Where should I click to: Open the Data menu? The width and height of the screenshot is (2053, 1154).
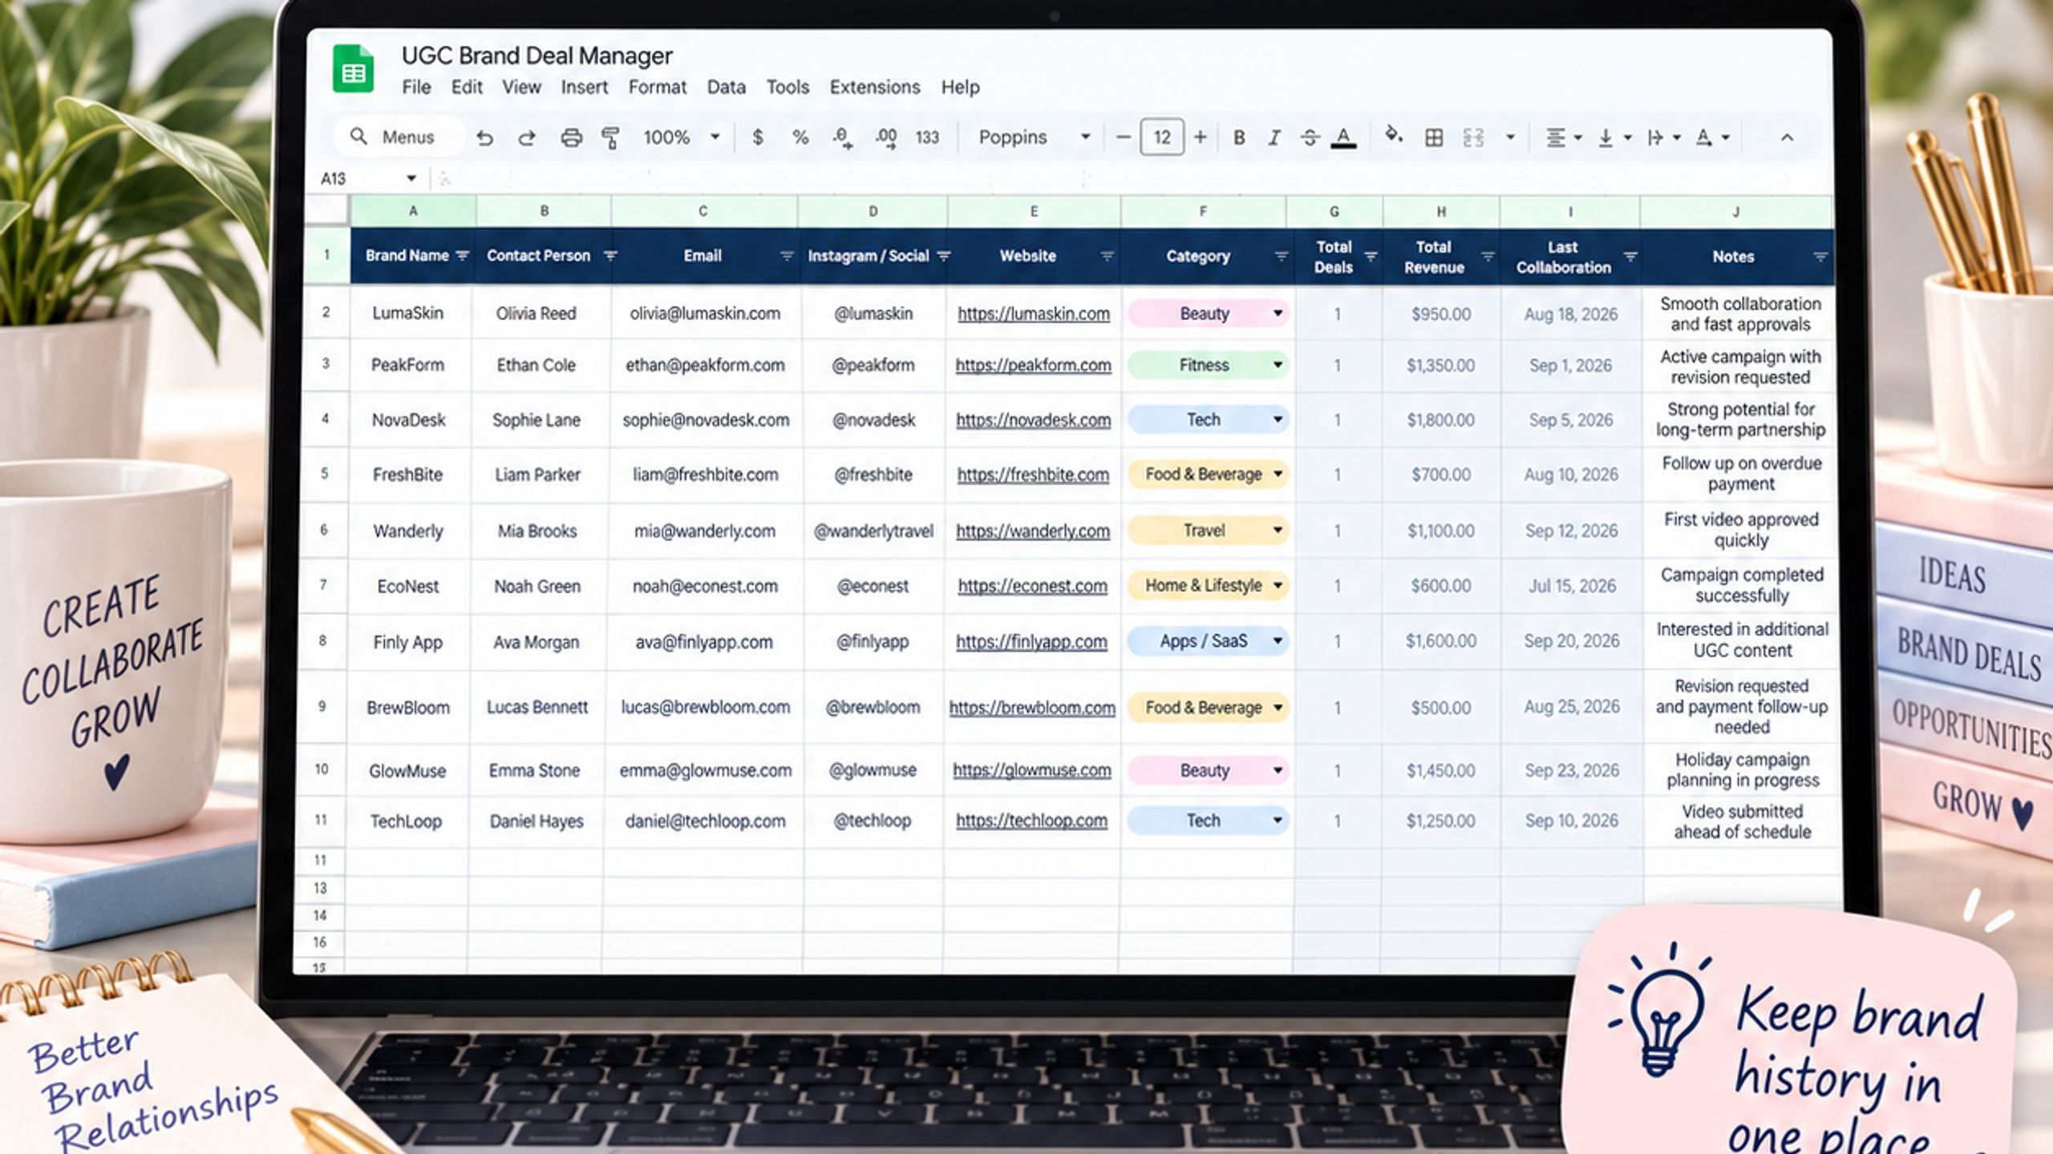click(726, 87)
